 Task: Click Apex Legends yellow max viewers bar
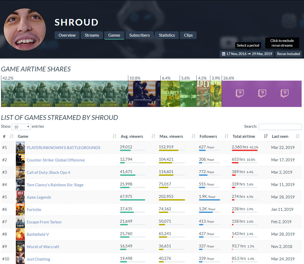172,200
